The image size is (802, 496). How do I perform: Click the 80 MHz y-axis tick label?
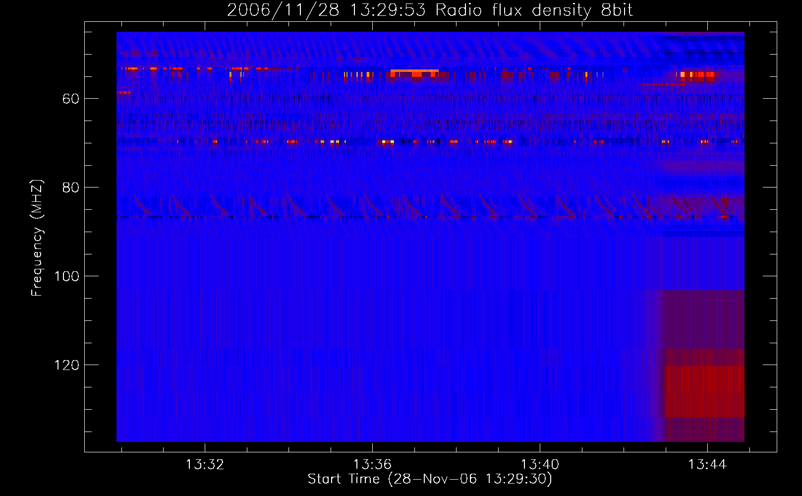70,187
